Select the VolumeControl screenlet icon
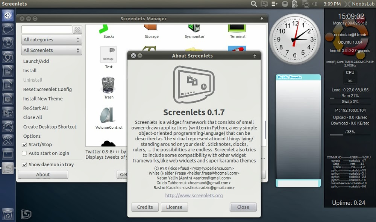Screen dimensions: 376x222 pyautogui.click(x=108, y=116)
